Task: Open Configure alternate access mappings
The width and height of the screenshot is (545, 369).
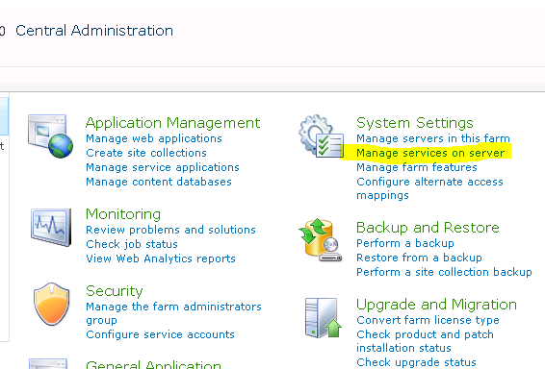Action: click(430, 188)
